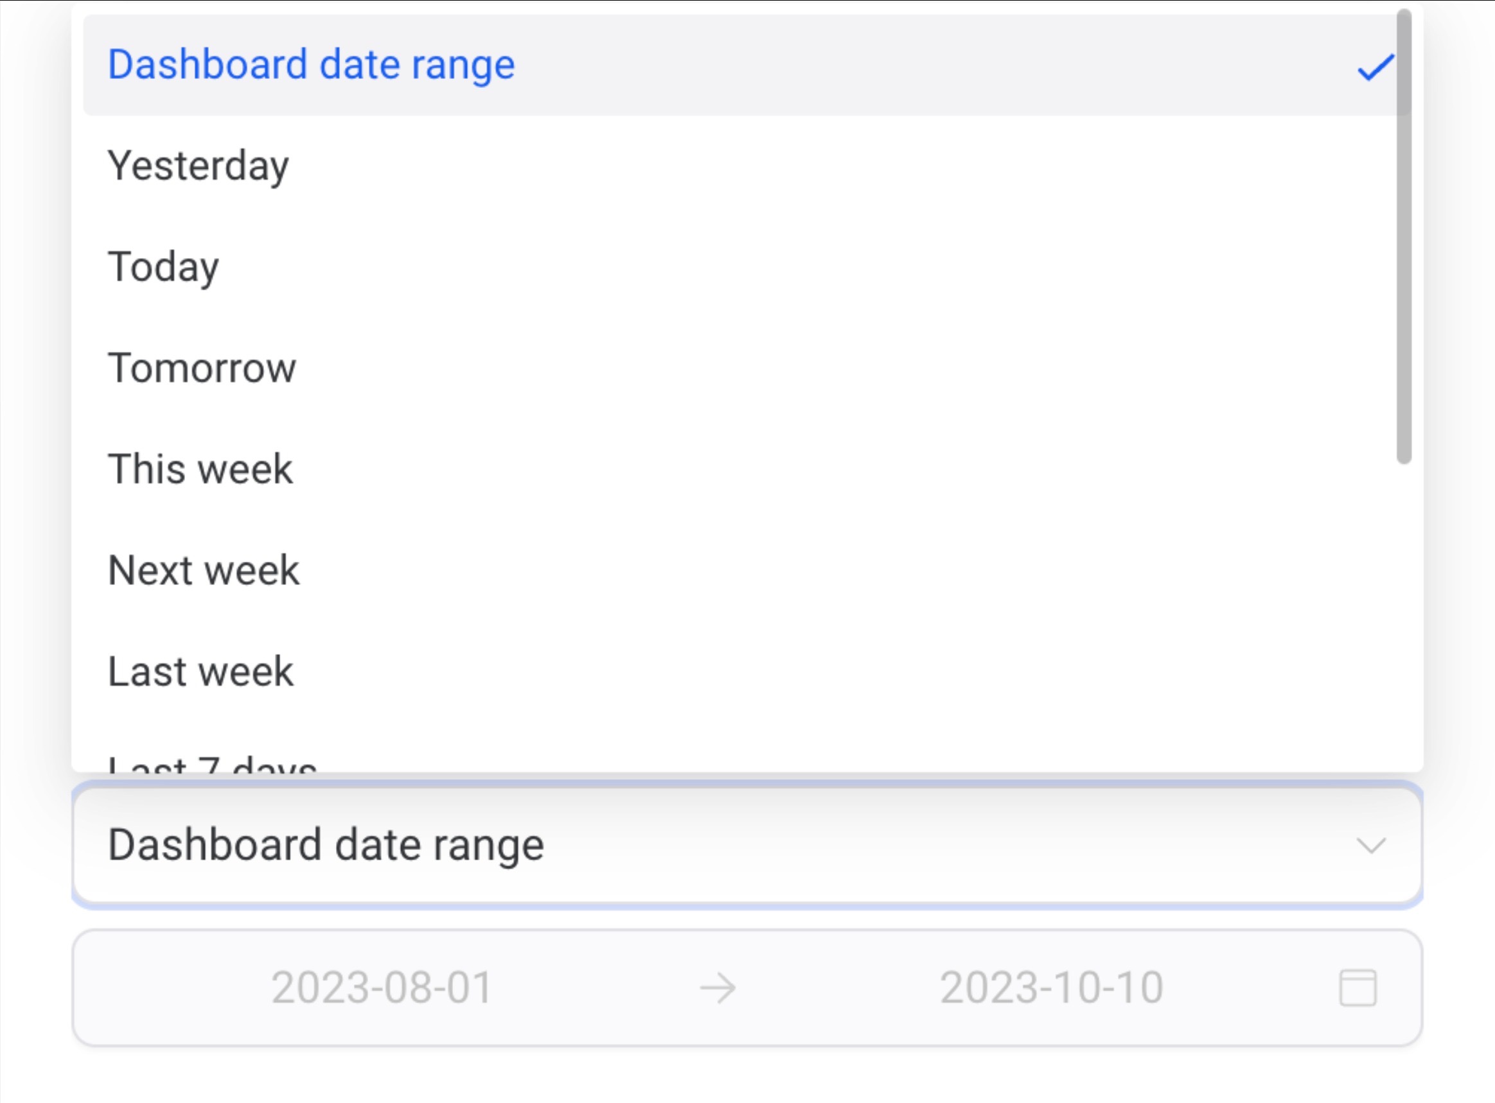The height and width of the screenshot is (1103, 1495).
Task: Click the calendar icon in the date field
Action: (1358, 987)
